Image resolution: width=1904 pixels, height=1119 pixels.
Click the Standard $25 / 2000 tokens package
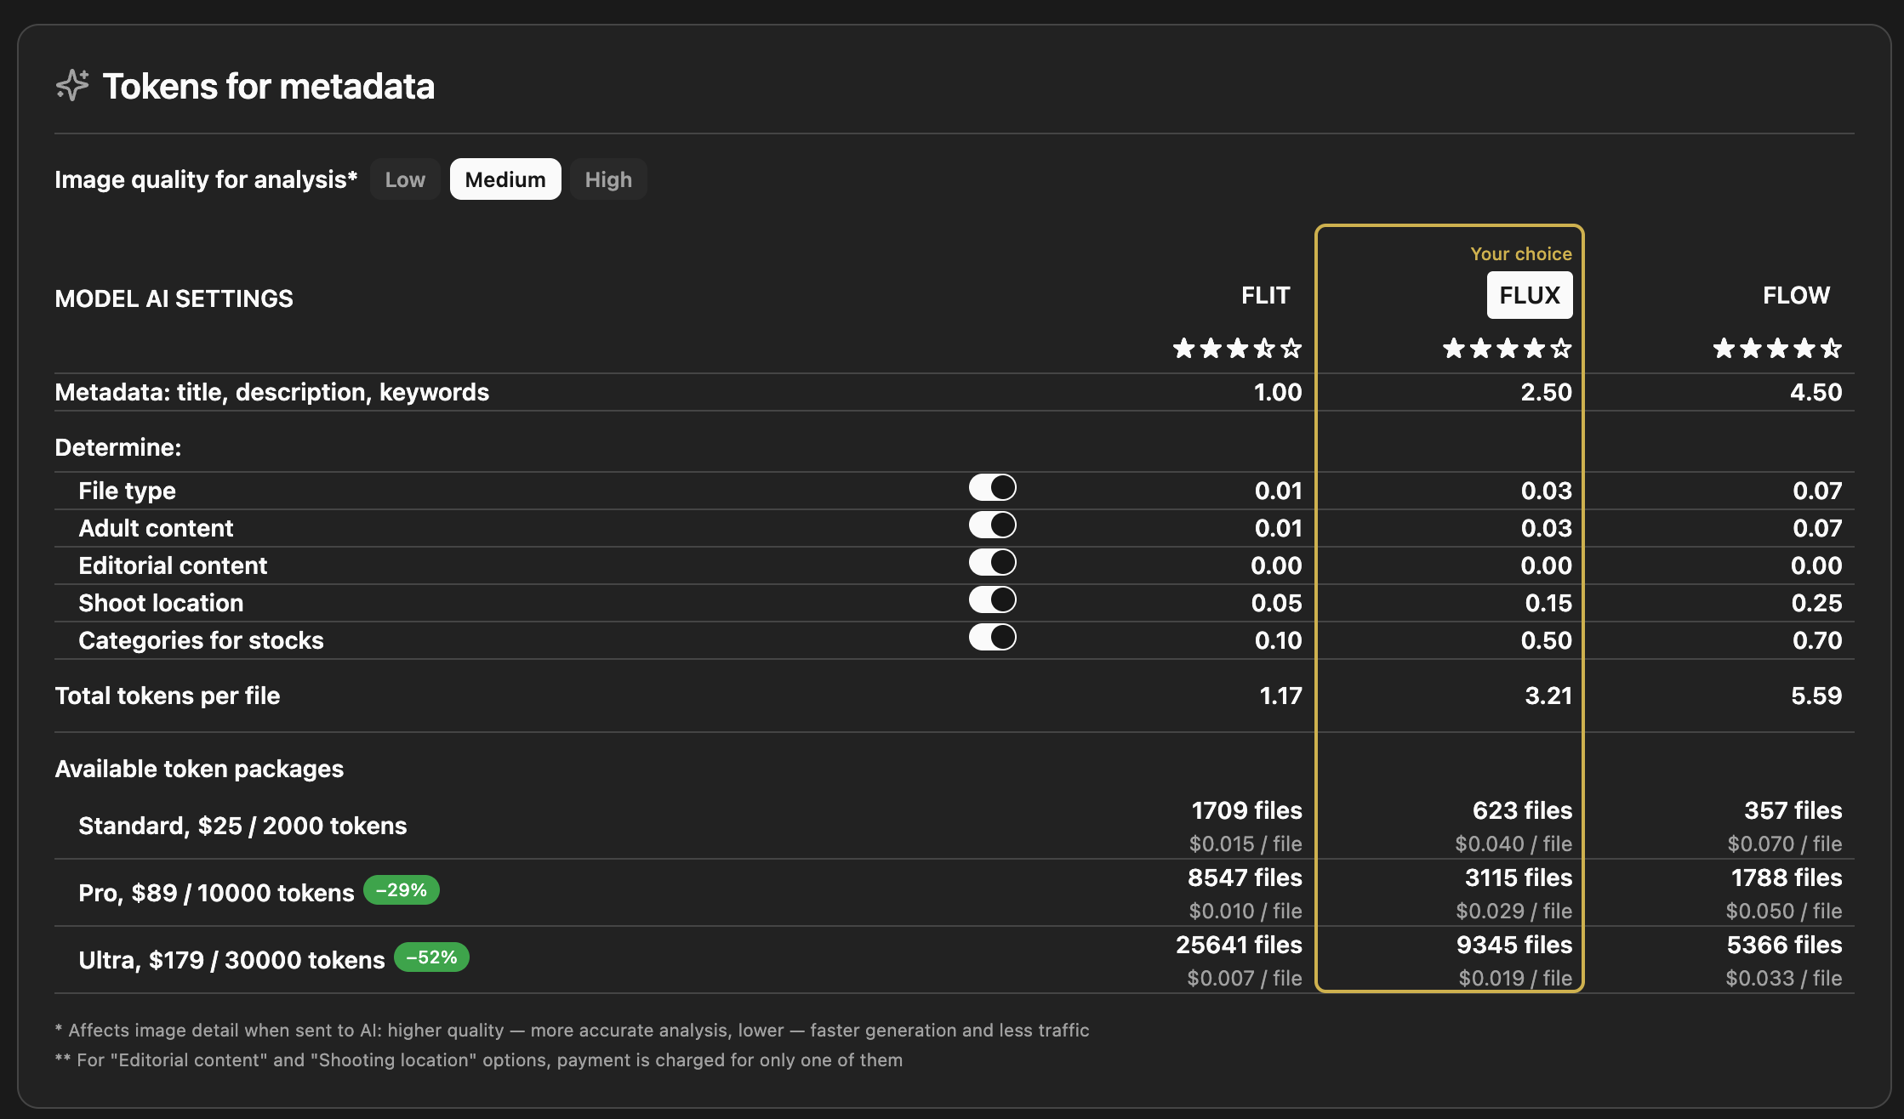click(242, 826)
